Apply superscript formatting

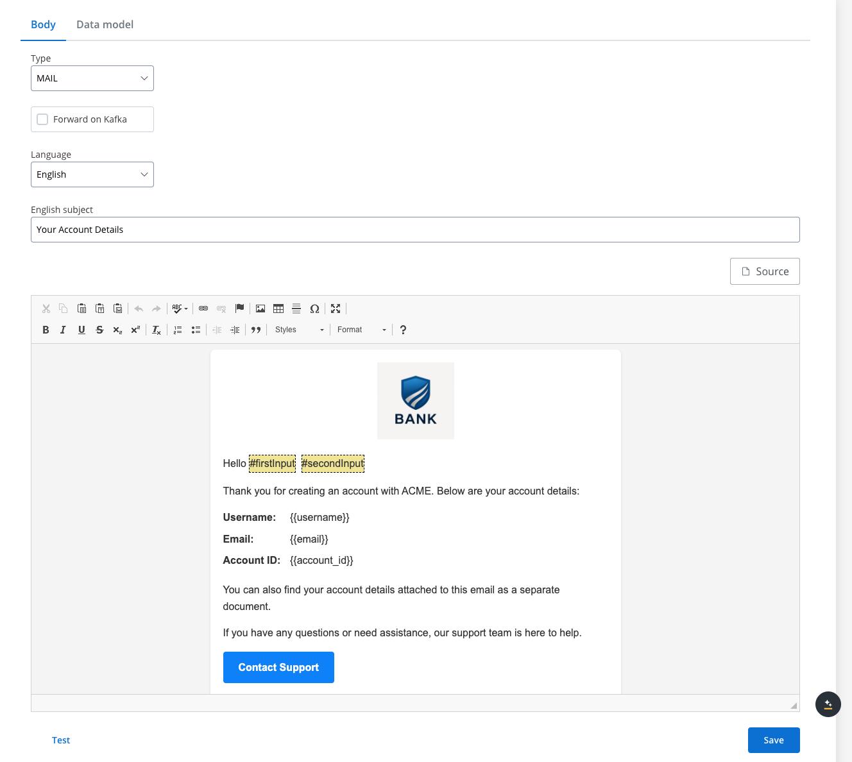pos(135,330)
